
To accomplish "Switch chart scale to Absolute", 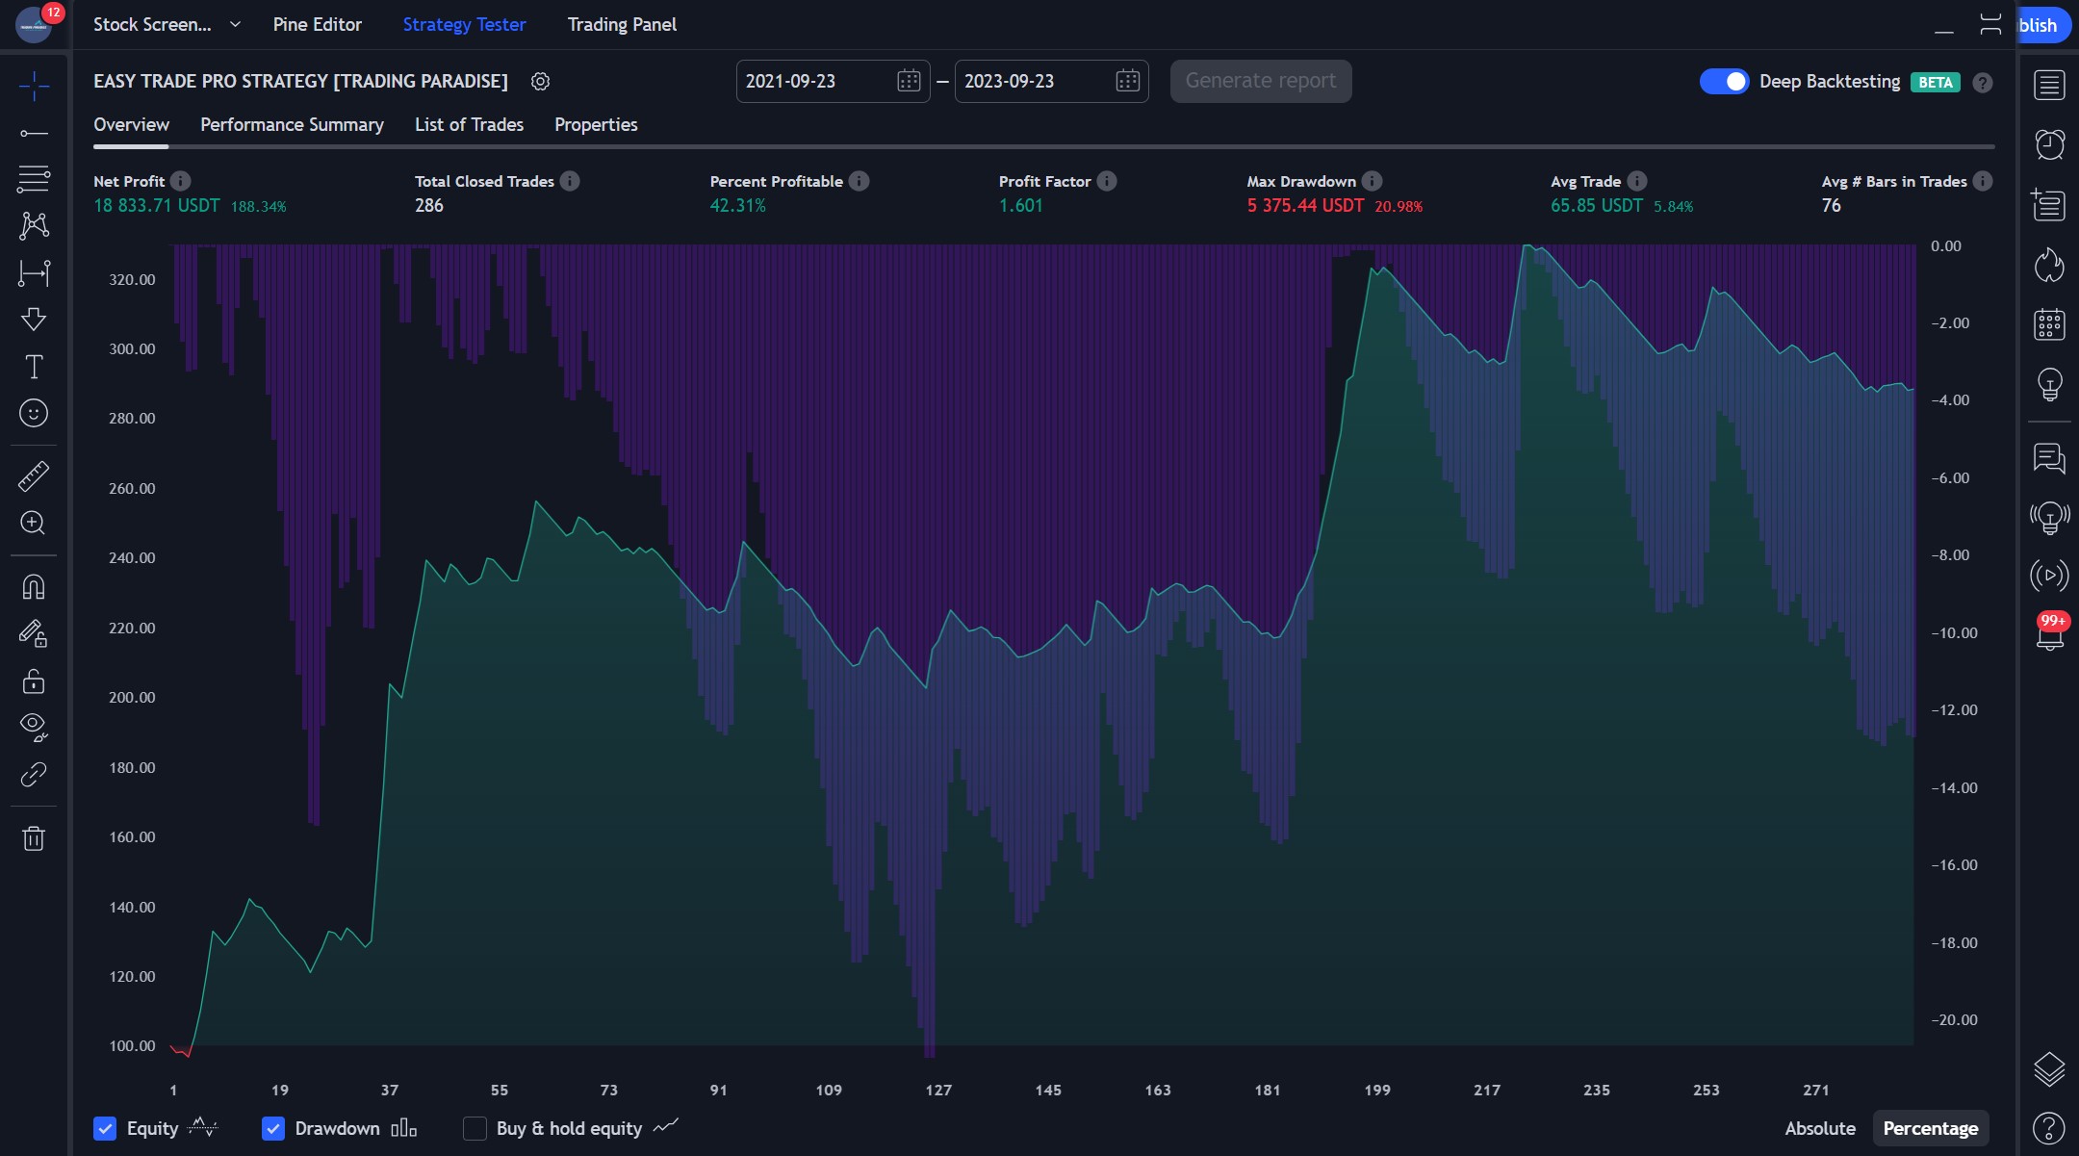I will (x=1819, y=1128).
